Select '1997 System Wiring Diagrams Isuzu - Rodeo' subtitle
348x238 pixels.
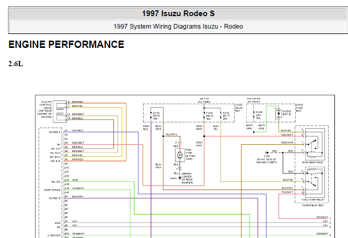point(178,27)
